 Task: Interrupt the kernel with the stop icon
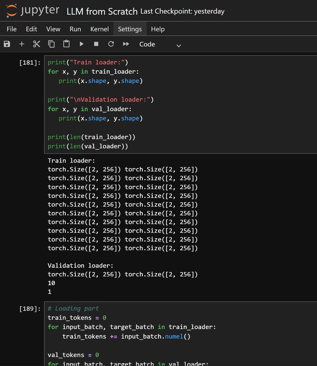click(96, 44)
